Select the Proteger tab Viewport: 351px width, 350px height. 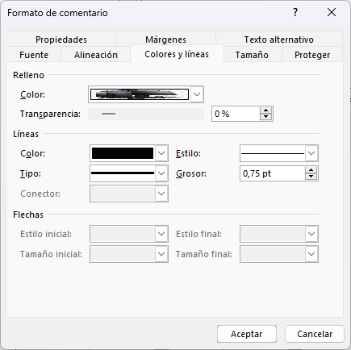pos(312,55)
